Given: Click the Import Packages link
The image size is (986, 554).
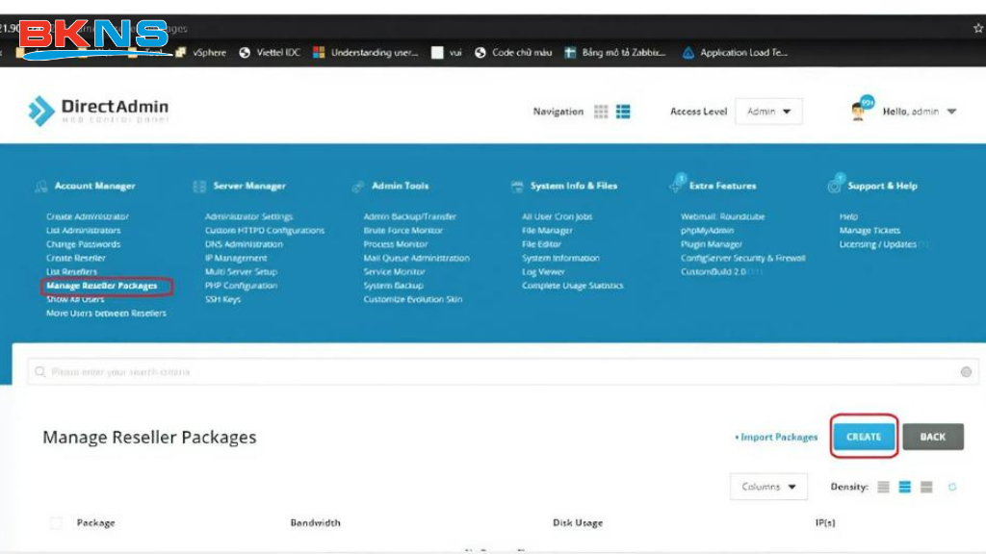Looking at the screenshot, I should tap(778, 437).
